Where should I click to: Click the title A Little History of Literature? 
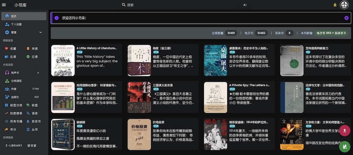click(x=97, y=48)
